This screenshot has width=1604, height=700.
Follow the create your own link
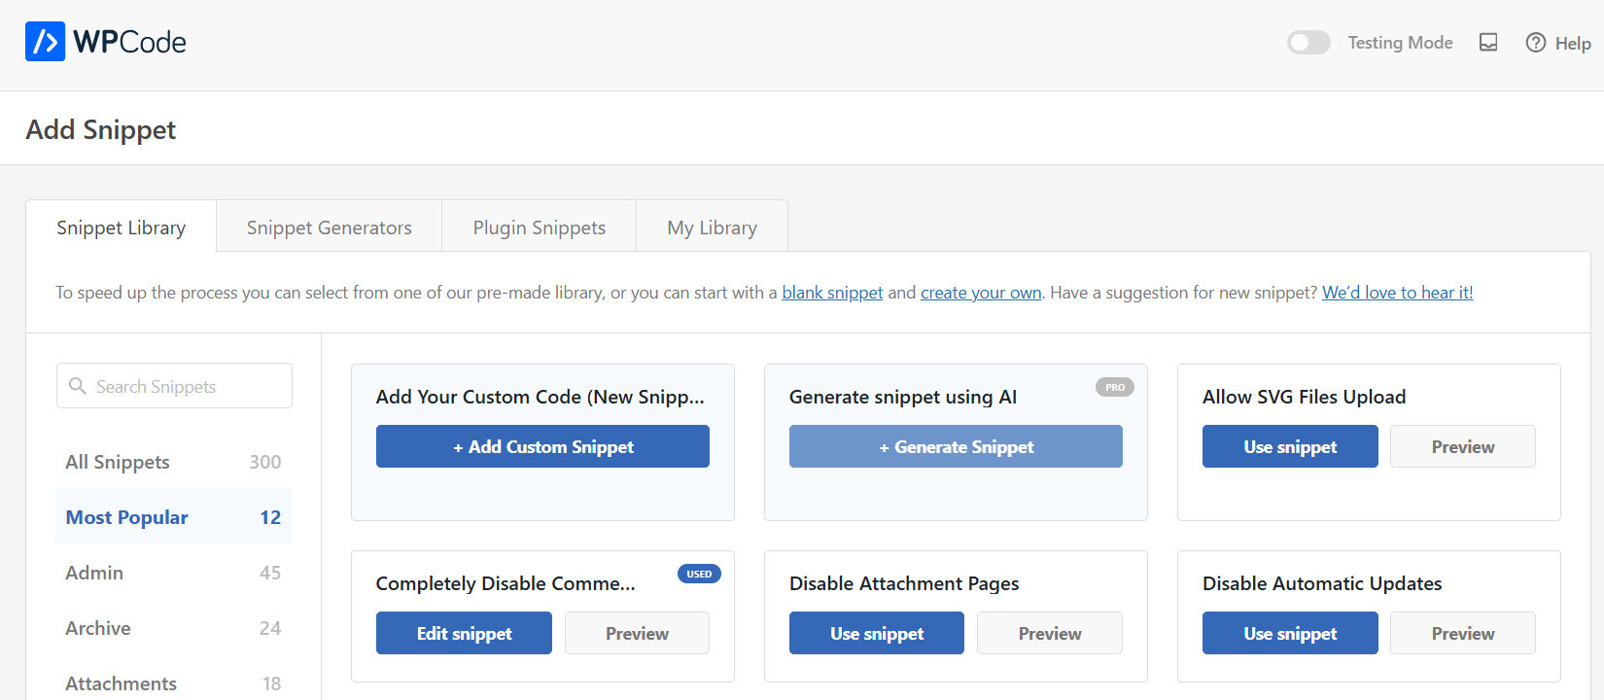tap(981, 293)
